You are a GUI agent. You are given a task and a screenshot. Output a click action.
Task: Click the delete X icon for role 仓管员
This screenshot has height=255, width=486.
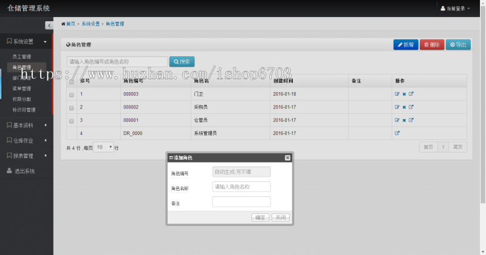[x=404, y=121]
